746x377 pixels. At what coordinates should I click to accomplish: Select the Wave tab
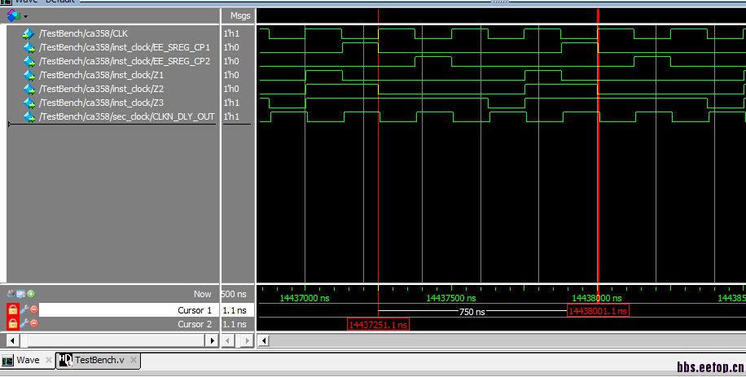(x=28, y=360)
